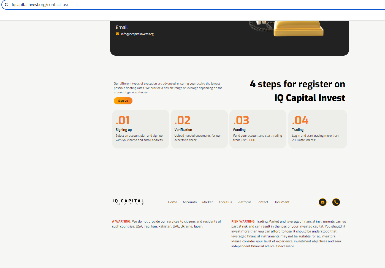Click the IQ Capital Invest footer logo
385x268 pixels.
click(128, 202)
